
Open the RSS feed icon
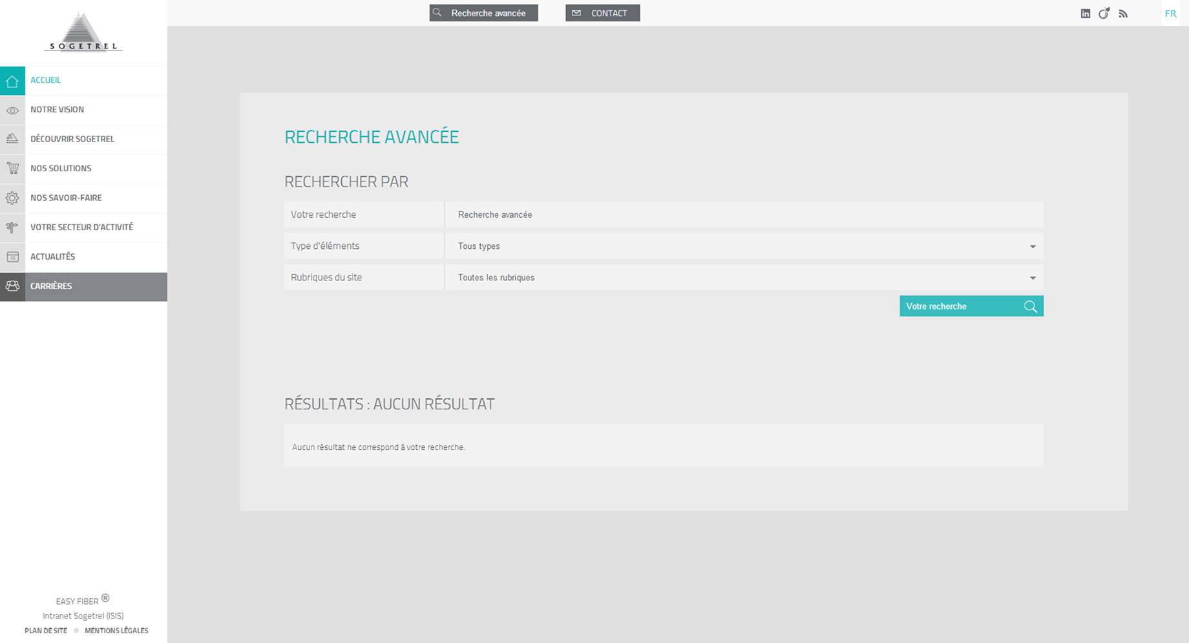(1123, 14)
